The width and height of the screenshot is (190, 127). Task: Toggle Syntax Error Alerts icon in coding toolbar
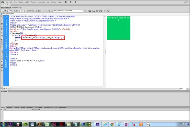point(2,47)
